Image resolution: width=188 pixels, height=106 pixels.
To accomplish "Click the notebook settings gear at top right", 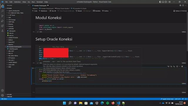I will 180,5.
